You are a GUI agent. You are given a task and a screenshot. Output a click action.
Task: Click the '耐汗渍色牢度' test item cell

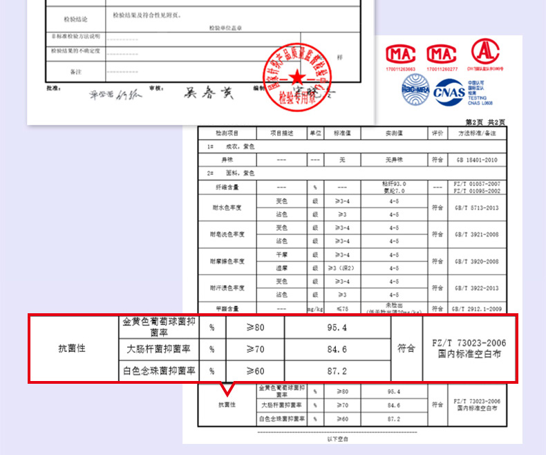[x=227, y=288]
